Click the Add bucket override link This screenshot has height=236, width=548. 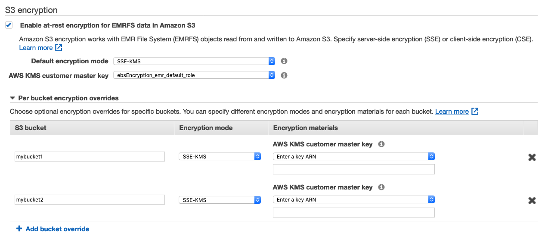57,229
